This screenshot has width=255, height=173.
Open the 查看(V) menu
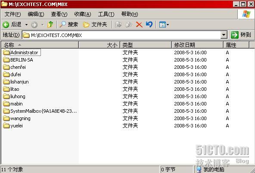59,14
